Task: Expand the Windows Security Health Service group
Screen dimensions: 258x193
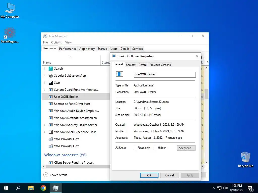Action: point(44,125)
